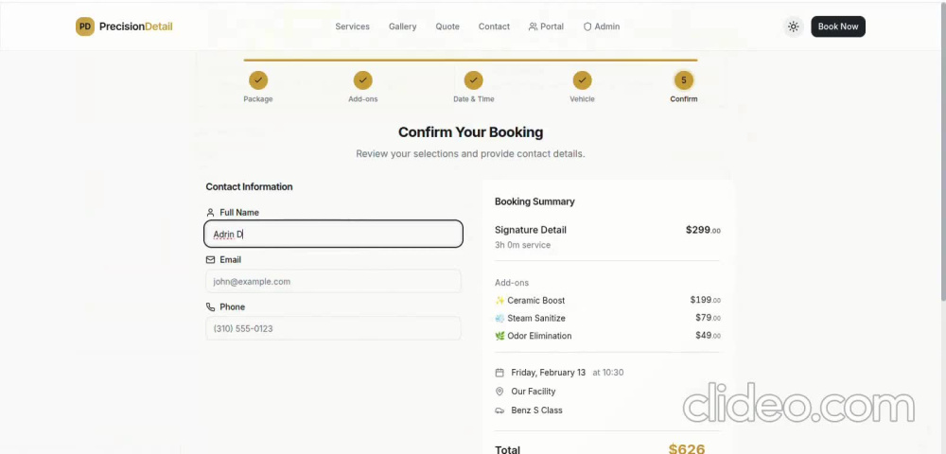The width and height of the screenshot is (946, 454).
Task: Click the phone icon beside Phone
Action: [x=210, y=306]
